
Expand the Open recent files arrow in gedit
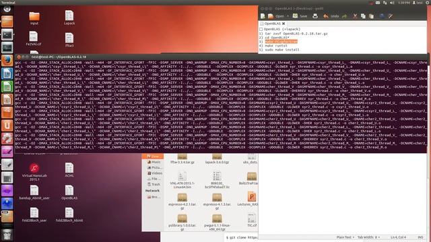[288, 16]
